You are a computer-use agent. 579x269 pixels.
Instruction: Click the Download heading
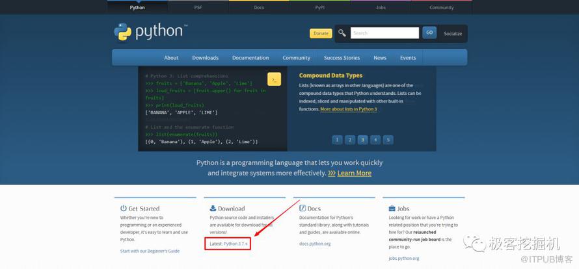click(x=231, y=209)
